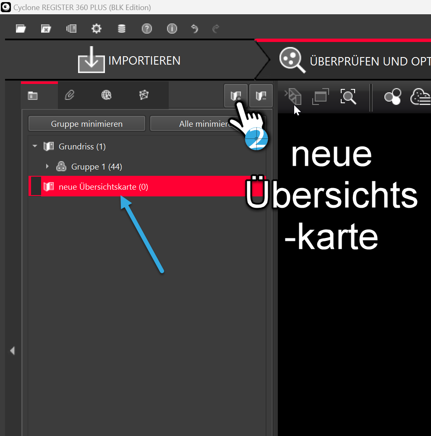Image resolution: width=431 pixels, height=436 pixels.
Task: Click the batch/panels icon in top toolbar
Action: 71,29
